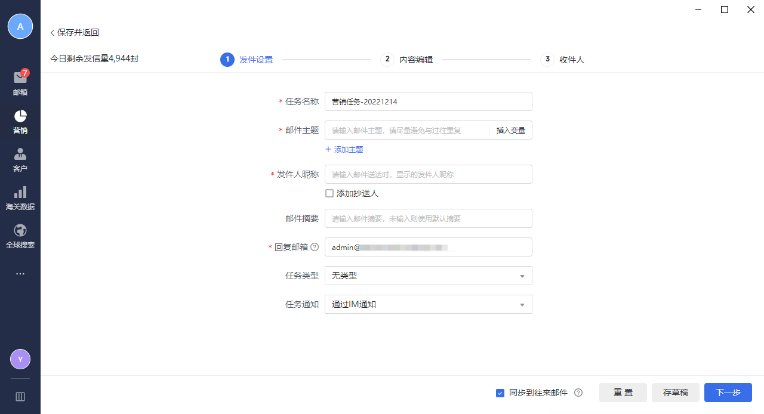The image size is (764, 414).
Task: Open the 海关数据 customs data icon
Action: (x=20, y=192)
